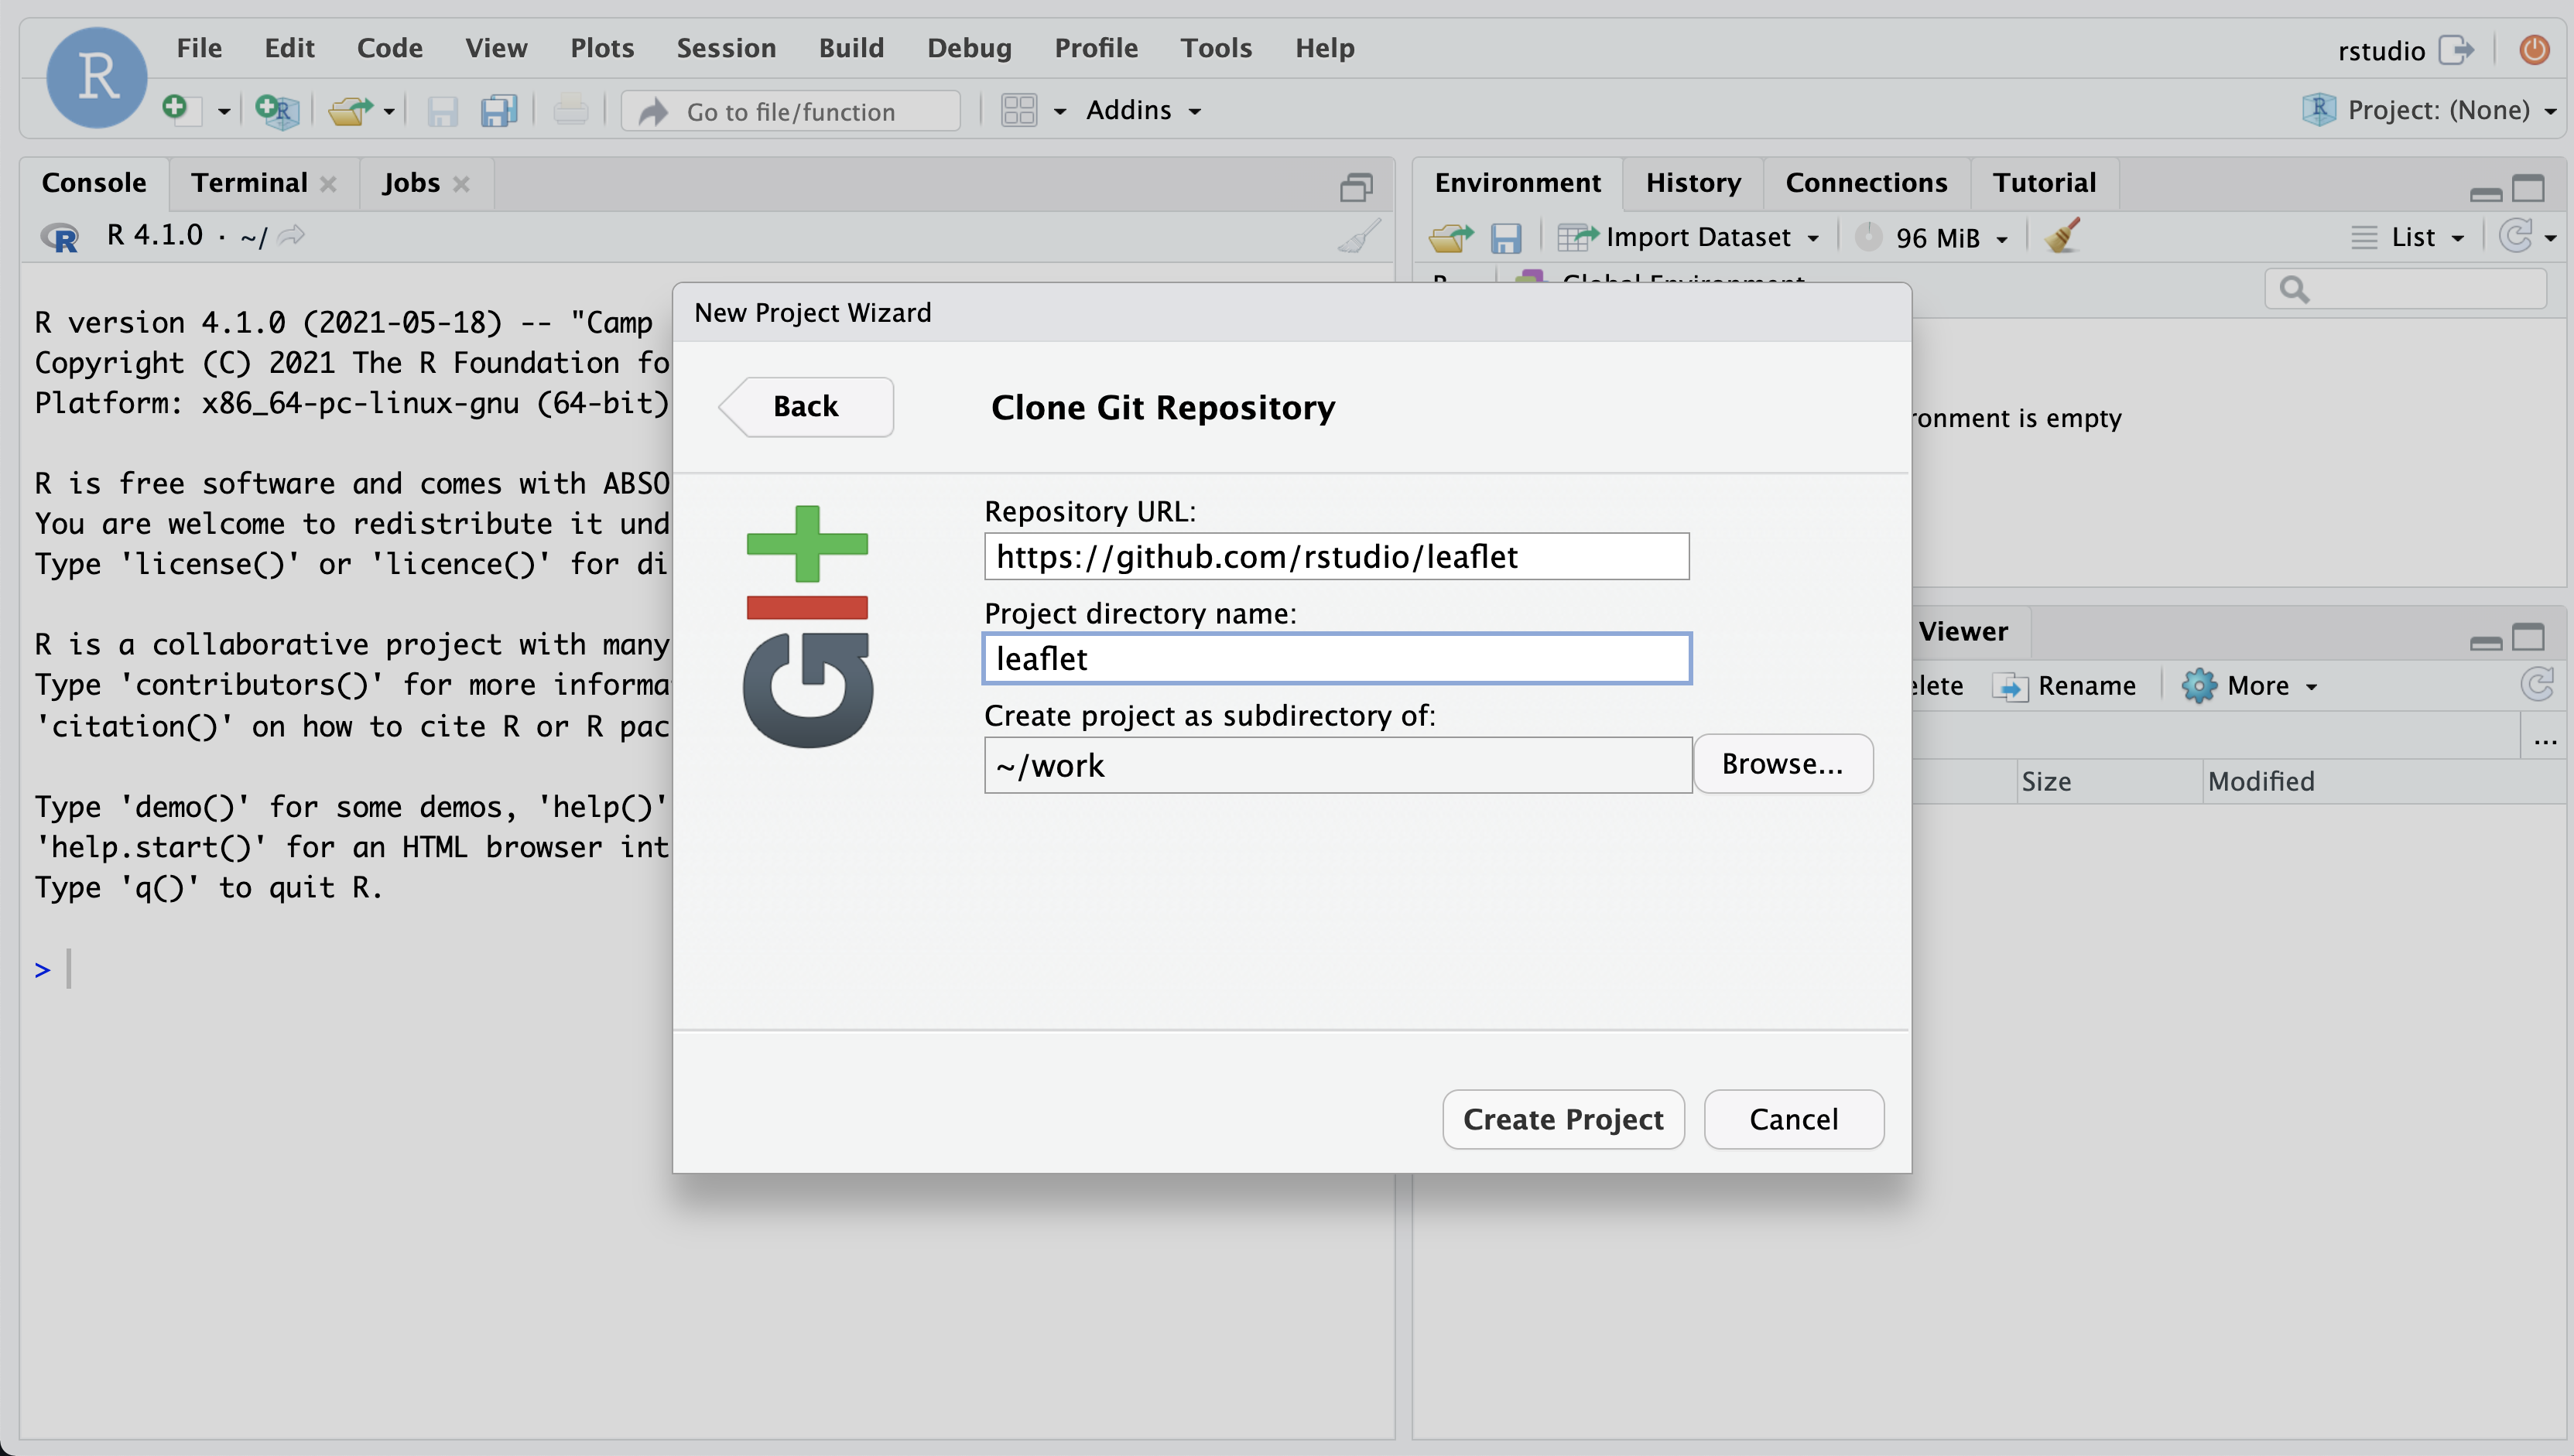Click the Save all documents icon
The width and height of the screenshot is (2574, 1456).
point(499,110)
